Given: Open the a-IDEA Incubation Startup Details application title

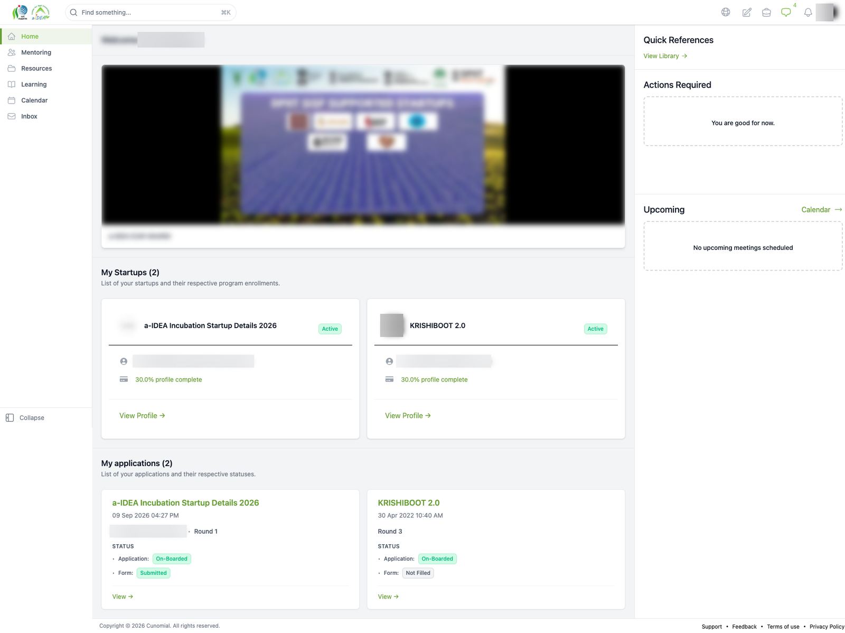Looking at the screenshot, I should [x=185, y=503].
